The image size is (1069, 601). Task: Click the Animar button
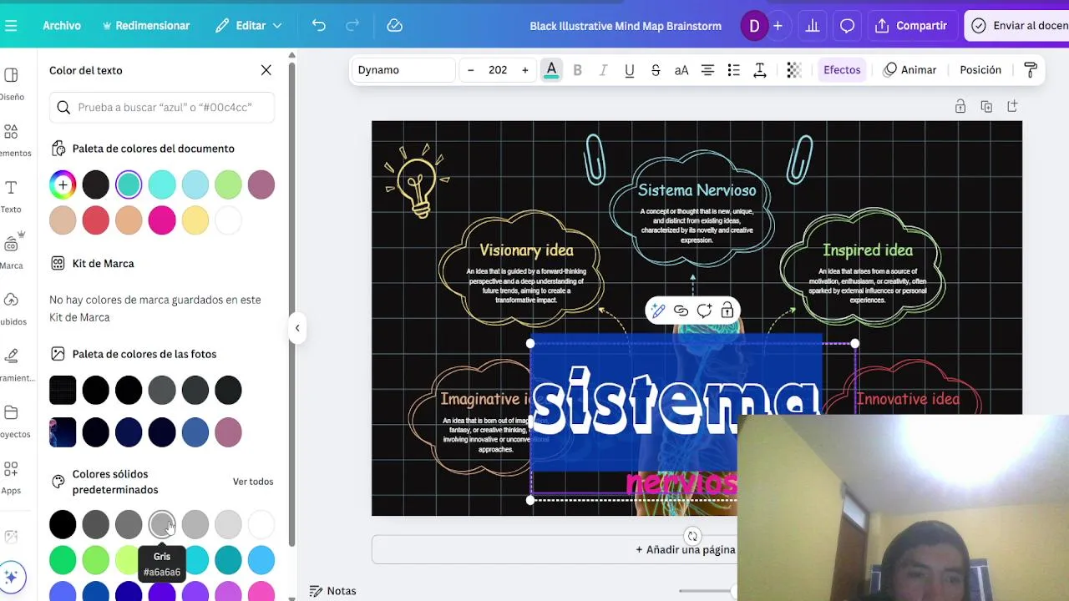[910, 70]
